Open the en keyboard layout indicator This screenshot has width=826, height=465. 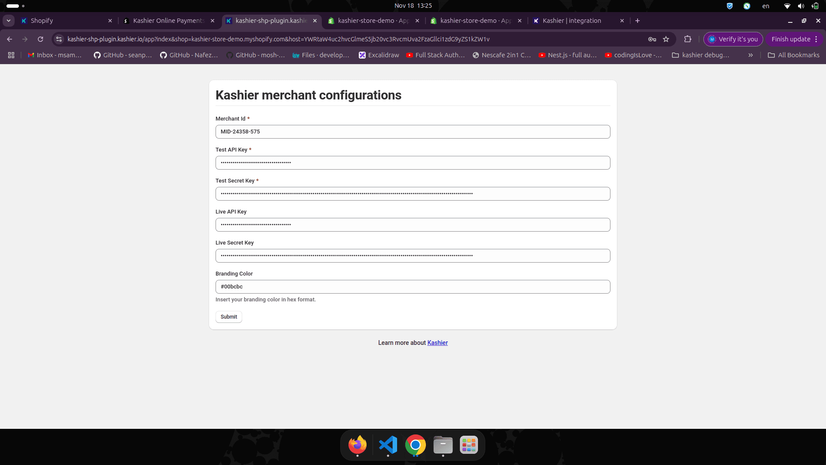[x=766, y=6]
